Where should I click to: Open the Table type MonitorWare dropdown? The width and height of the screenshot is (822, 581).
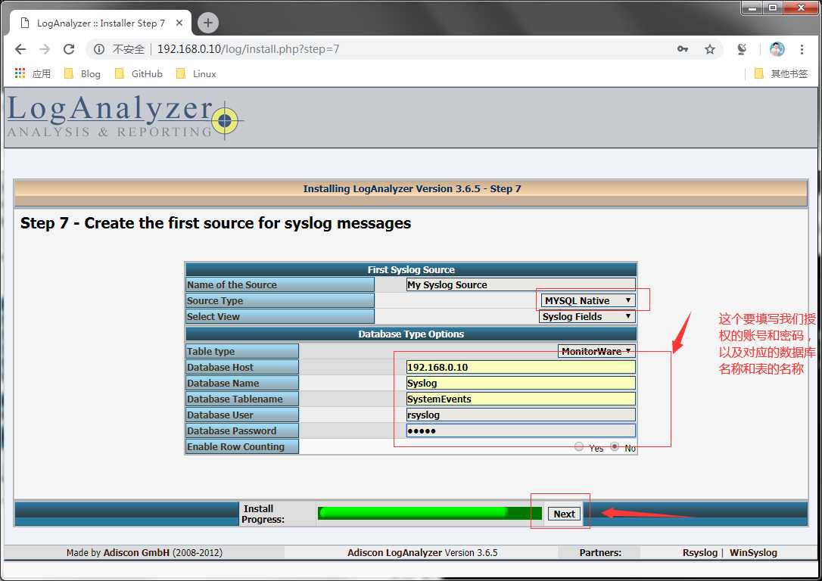596,351
